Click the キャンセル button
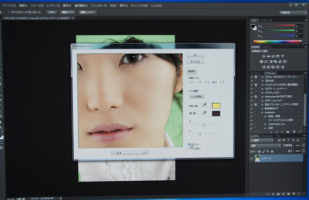Image resolution: width=309 pixels, height=200 pixels. click(x=195, y=61)
